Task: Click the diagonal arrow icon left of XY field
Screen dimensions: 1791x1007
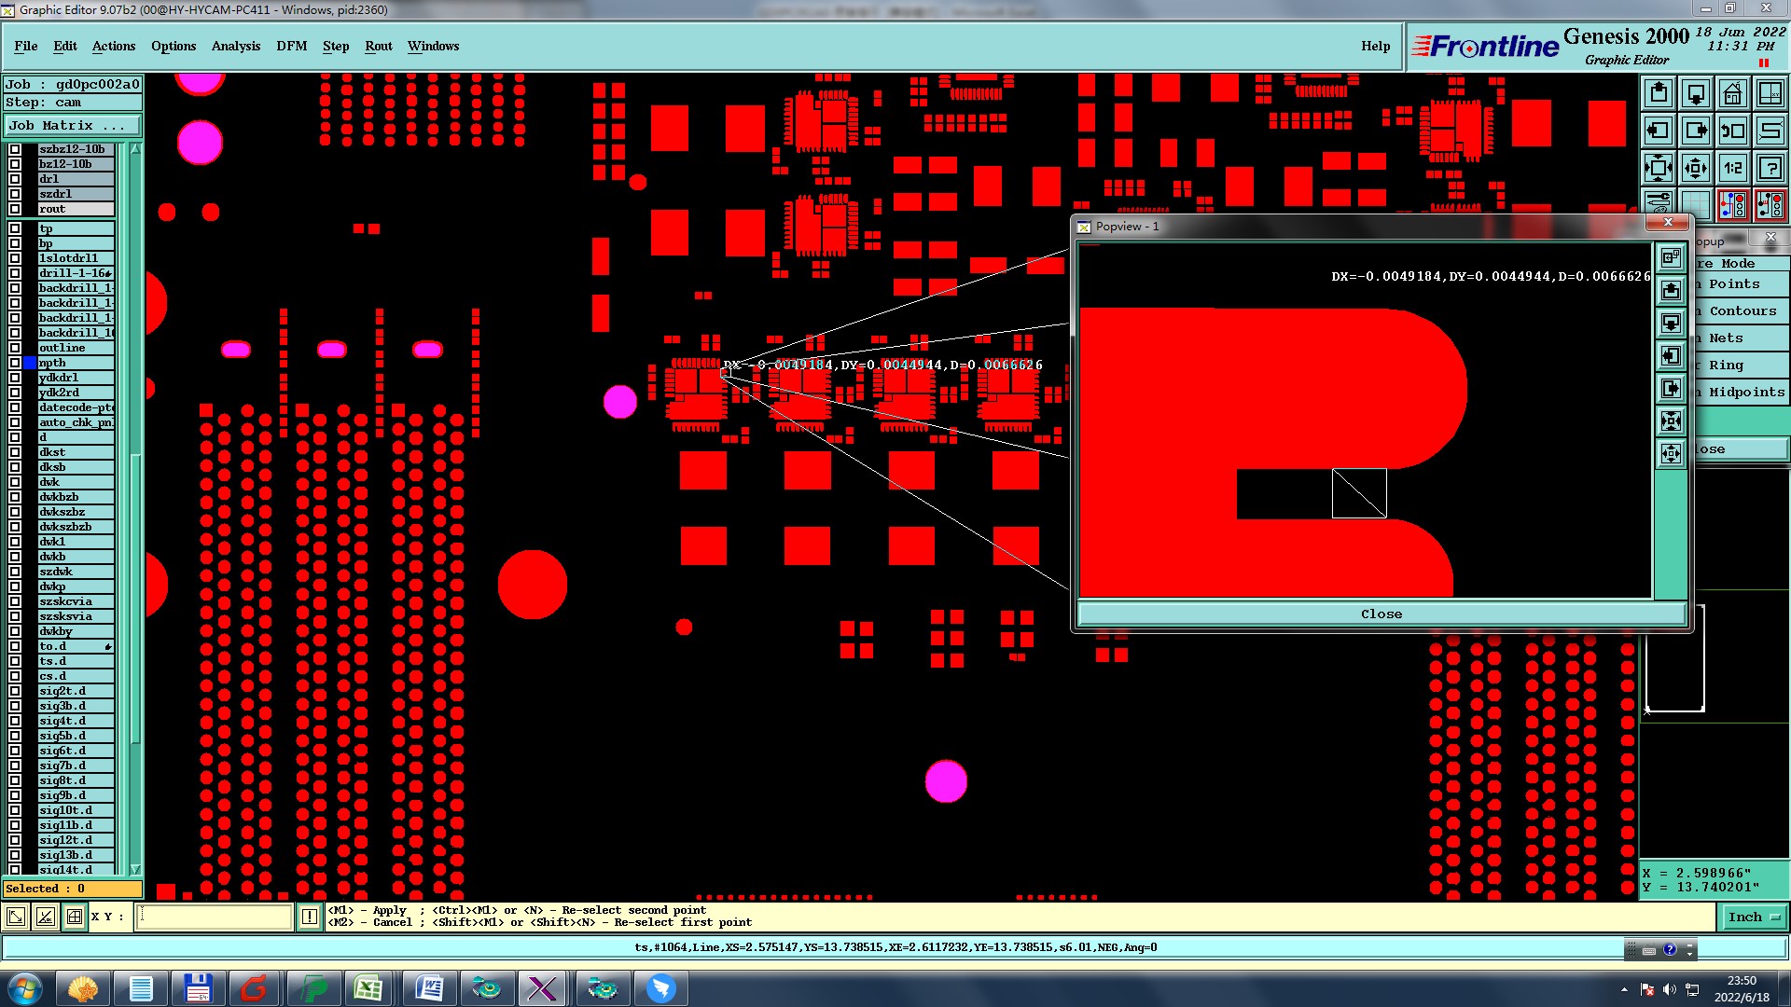Action: [16, 917]
